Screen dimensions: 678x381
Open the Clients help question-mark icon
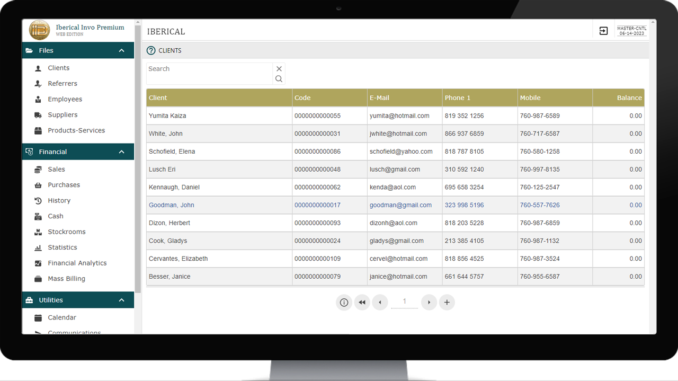tap(151, 50)
